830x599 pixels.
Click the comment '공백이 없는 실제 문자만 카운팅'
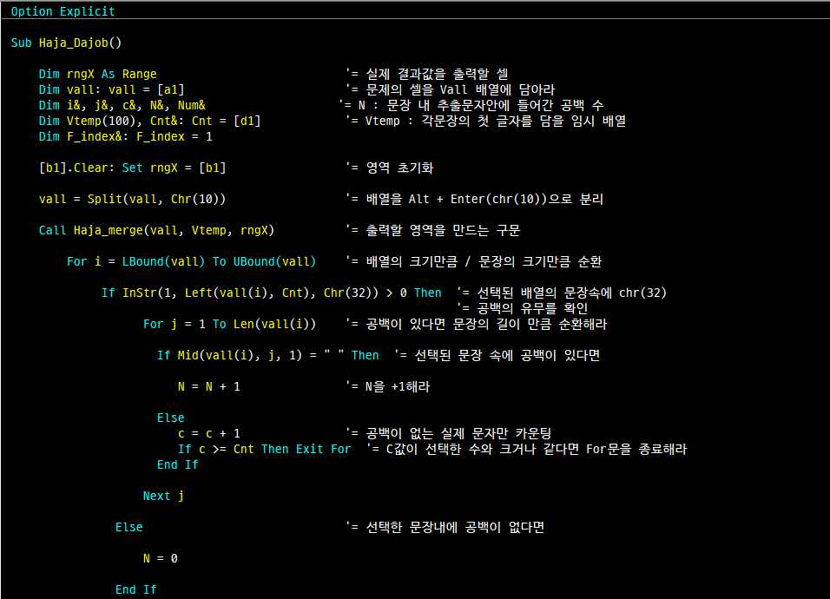coord(458,434)
